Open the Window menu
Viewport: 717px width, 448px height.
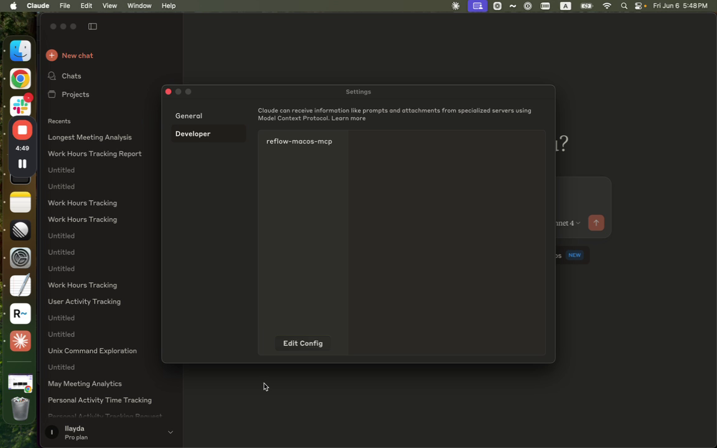pos(139,6)
